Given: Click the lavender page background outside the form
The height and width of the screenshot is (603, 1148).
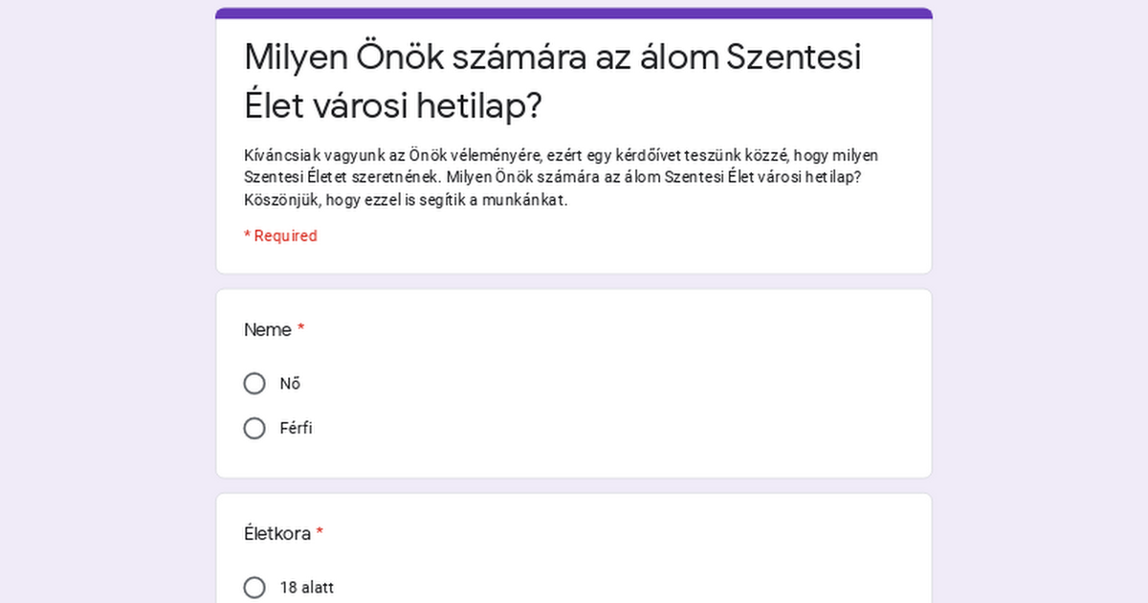Looking at the screenshot, I should 96,287.
